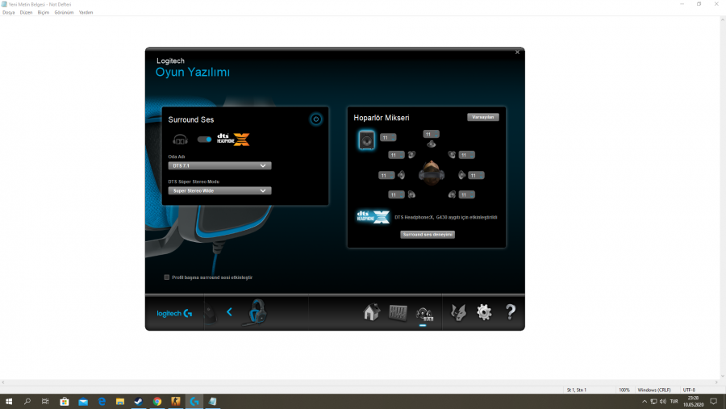The width and height of the screenshot is (726, 409).
Task: Click the side right speaker volume stepper
Action: [476, 176]
